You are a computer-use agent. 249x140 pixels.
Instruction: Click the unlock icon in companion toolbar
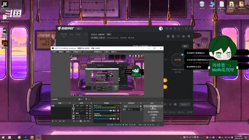[173, 36]
